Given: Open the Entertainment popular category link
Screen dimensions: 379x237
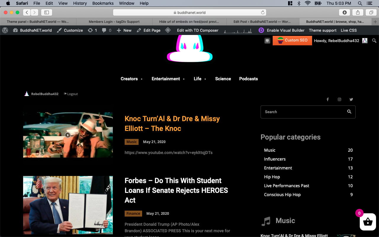Looking at the screenshot, I should 278,168.
